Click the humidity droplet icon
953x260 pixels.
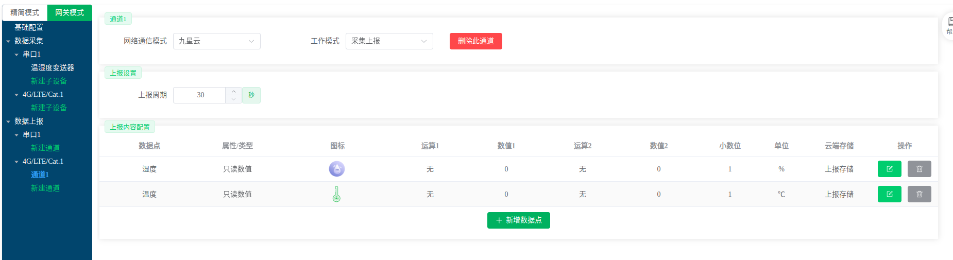click(337, 169)
